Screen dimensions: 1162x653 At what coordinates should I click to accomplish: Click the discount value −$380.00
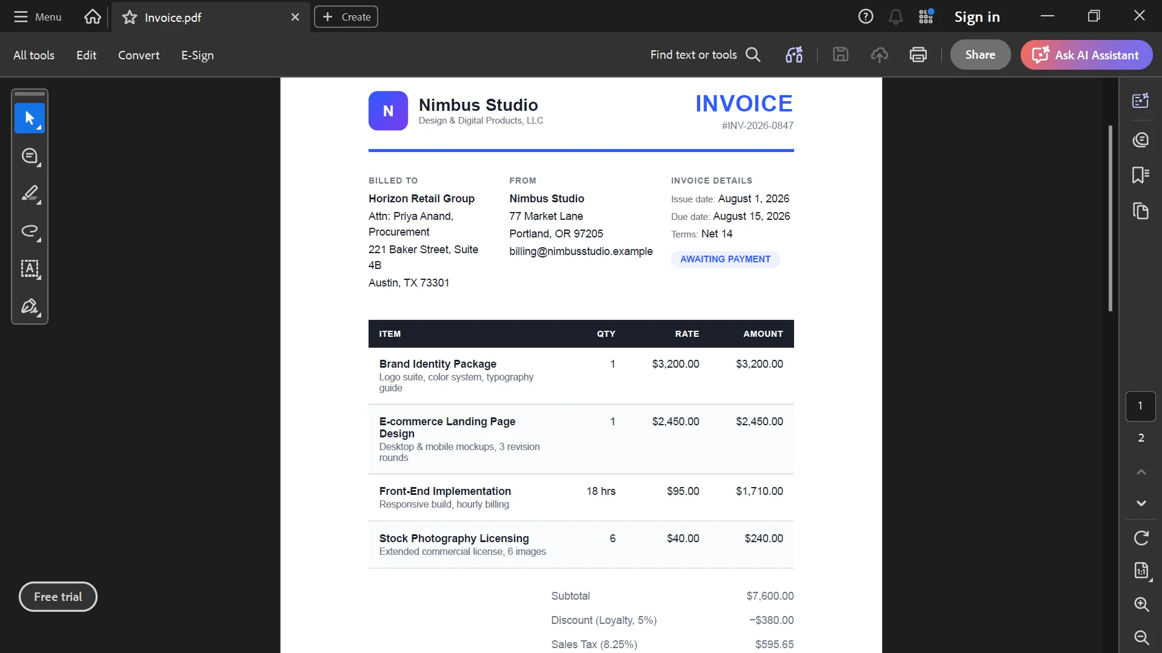pos(771,620)
